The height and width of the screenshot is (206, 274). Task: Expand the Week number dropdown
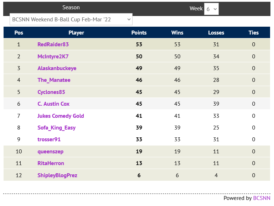tap(211, 9)
